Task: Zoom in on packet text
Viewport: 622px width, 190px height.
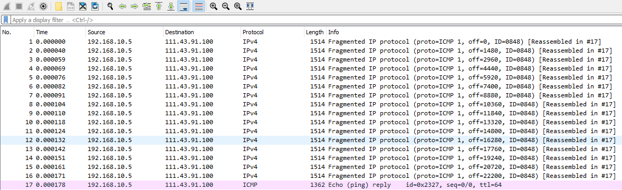Action: (214, 6)
